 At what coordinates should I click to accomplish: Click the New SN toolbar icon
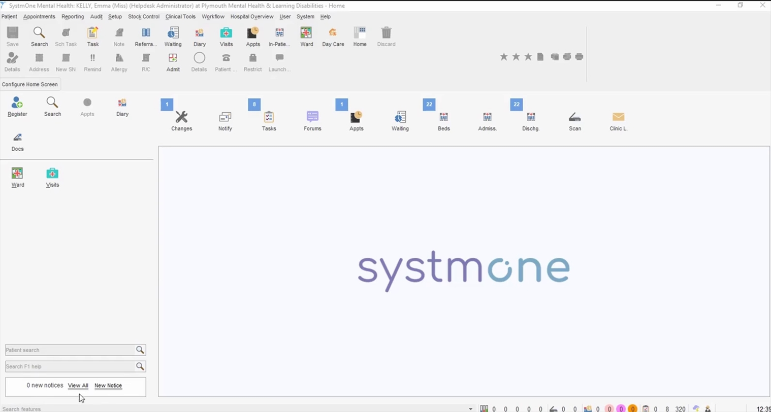[x=66, y=62]
